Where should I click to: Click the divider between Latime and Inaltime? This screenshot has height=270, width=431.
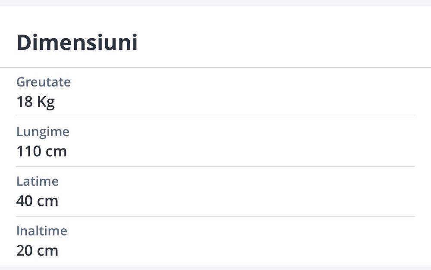pyautogui.click(x=215, y=216)
